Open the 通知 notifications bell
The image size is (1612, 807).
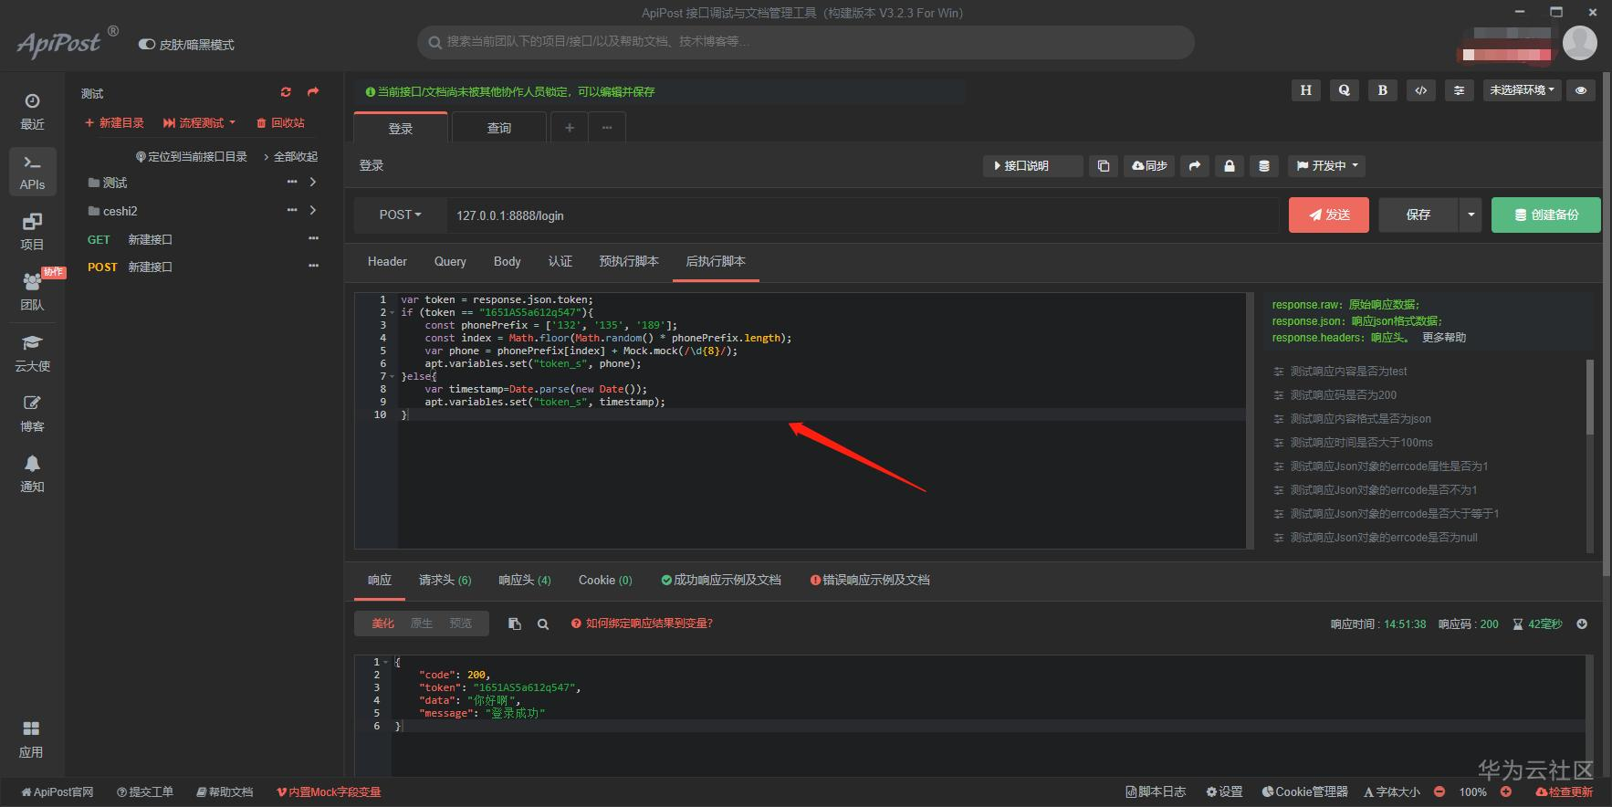[x=32, y=474]
